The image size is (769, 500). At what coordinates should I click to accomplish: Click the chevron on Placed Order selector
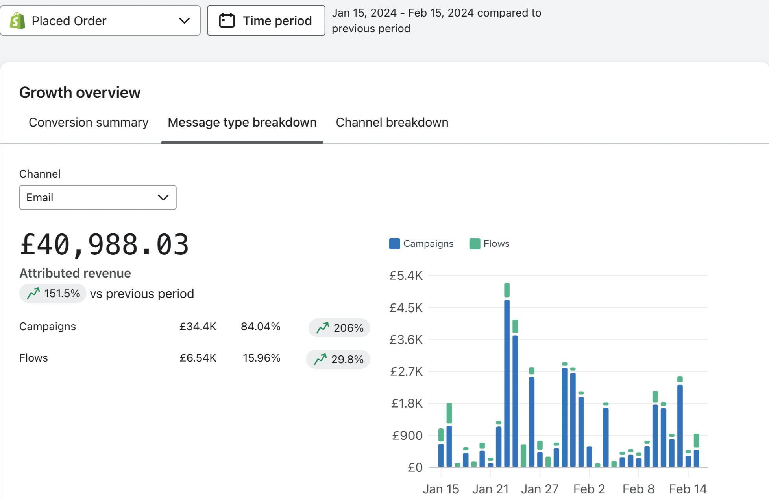point(184,20)
